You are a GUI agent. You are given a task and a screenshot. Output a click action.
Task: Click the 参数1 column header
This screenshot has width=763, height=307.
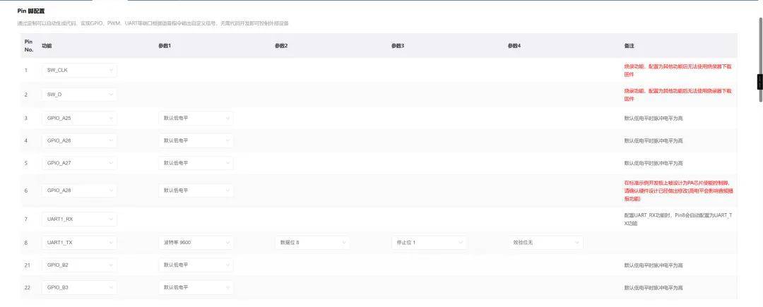(165, 46)
